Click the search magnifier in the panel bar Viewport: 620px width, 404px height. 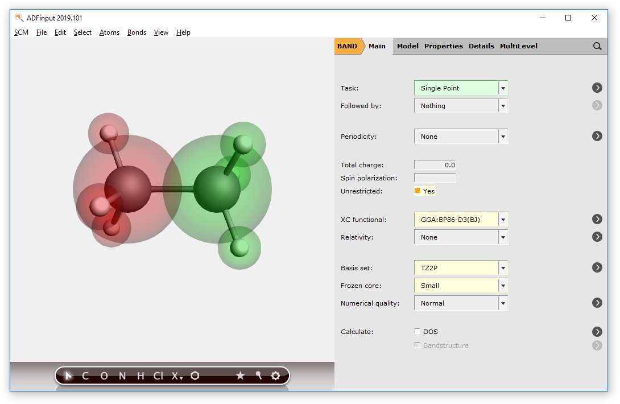click(597, 46)
